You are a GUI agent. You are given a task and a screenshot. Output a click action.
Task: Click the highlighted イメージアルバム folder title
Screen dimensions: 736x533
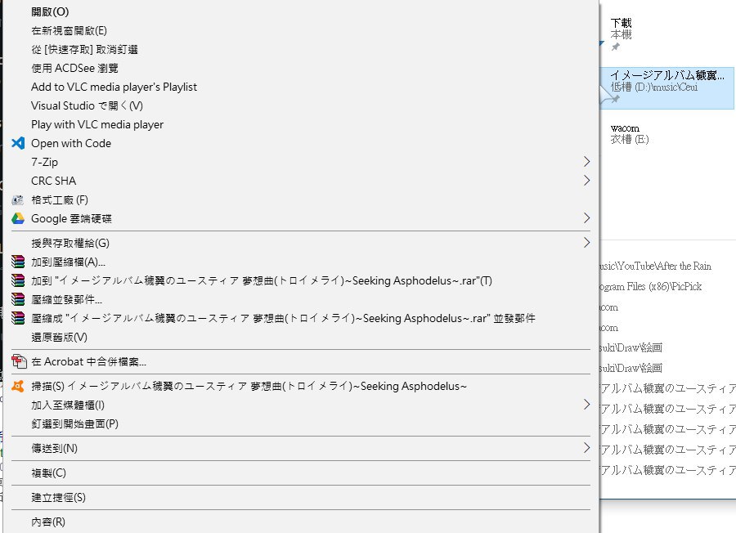point(667,75)
